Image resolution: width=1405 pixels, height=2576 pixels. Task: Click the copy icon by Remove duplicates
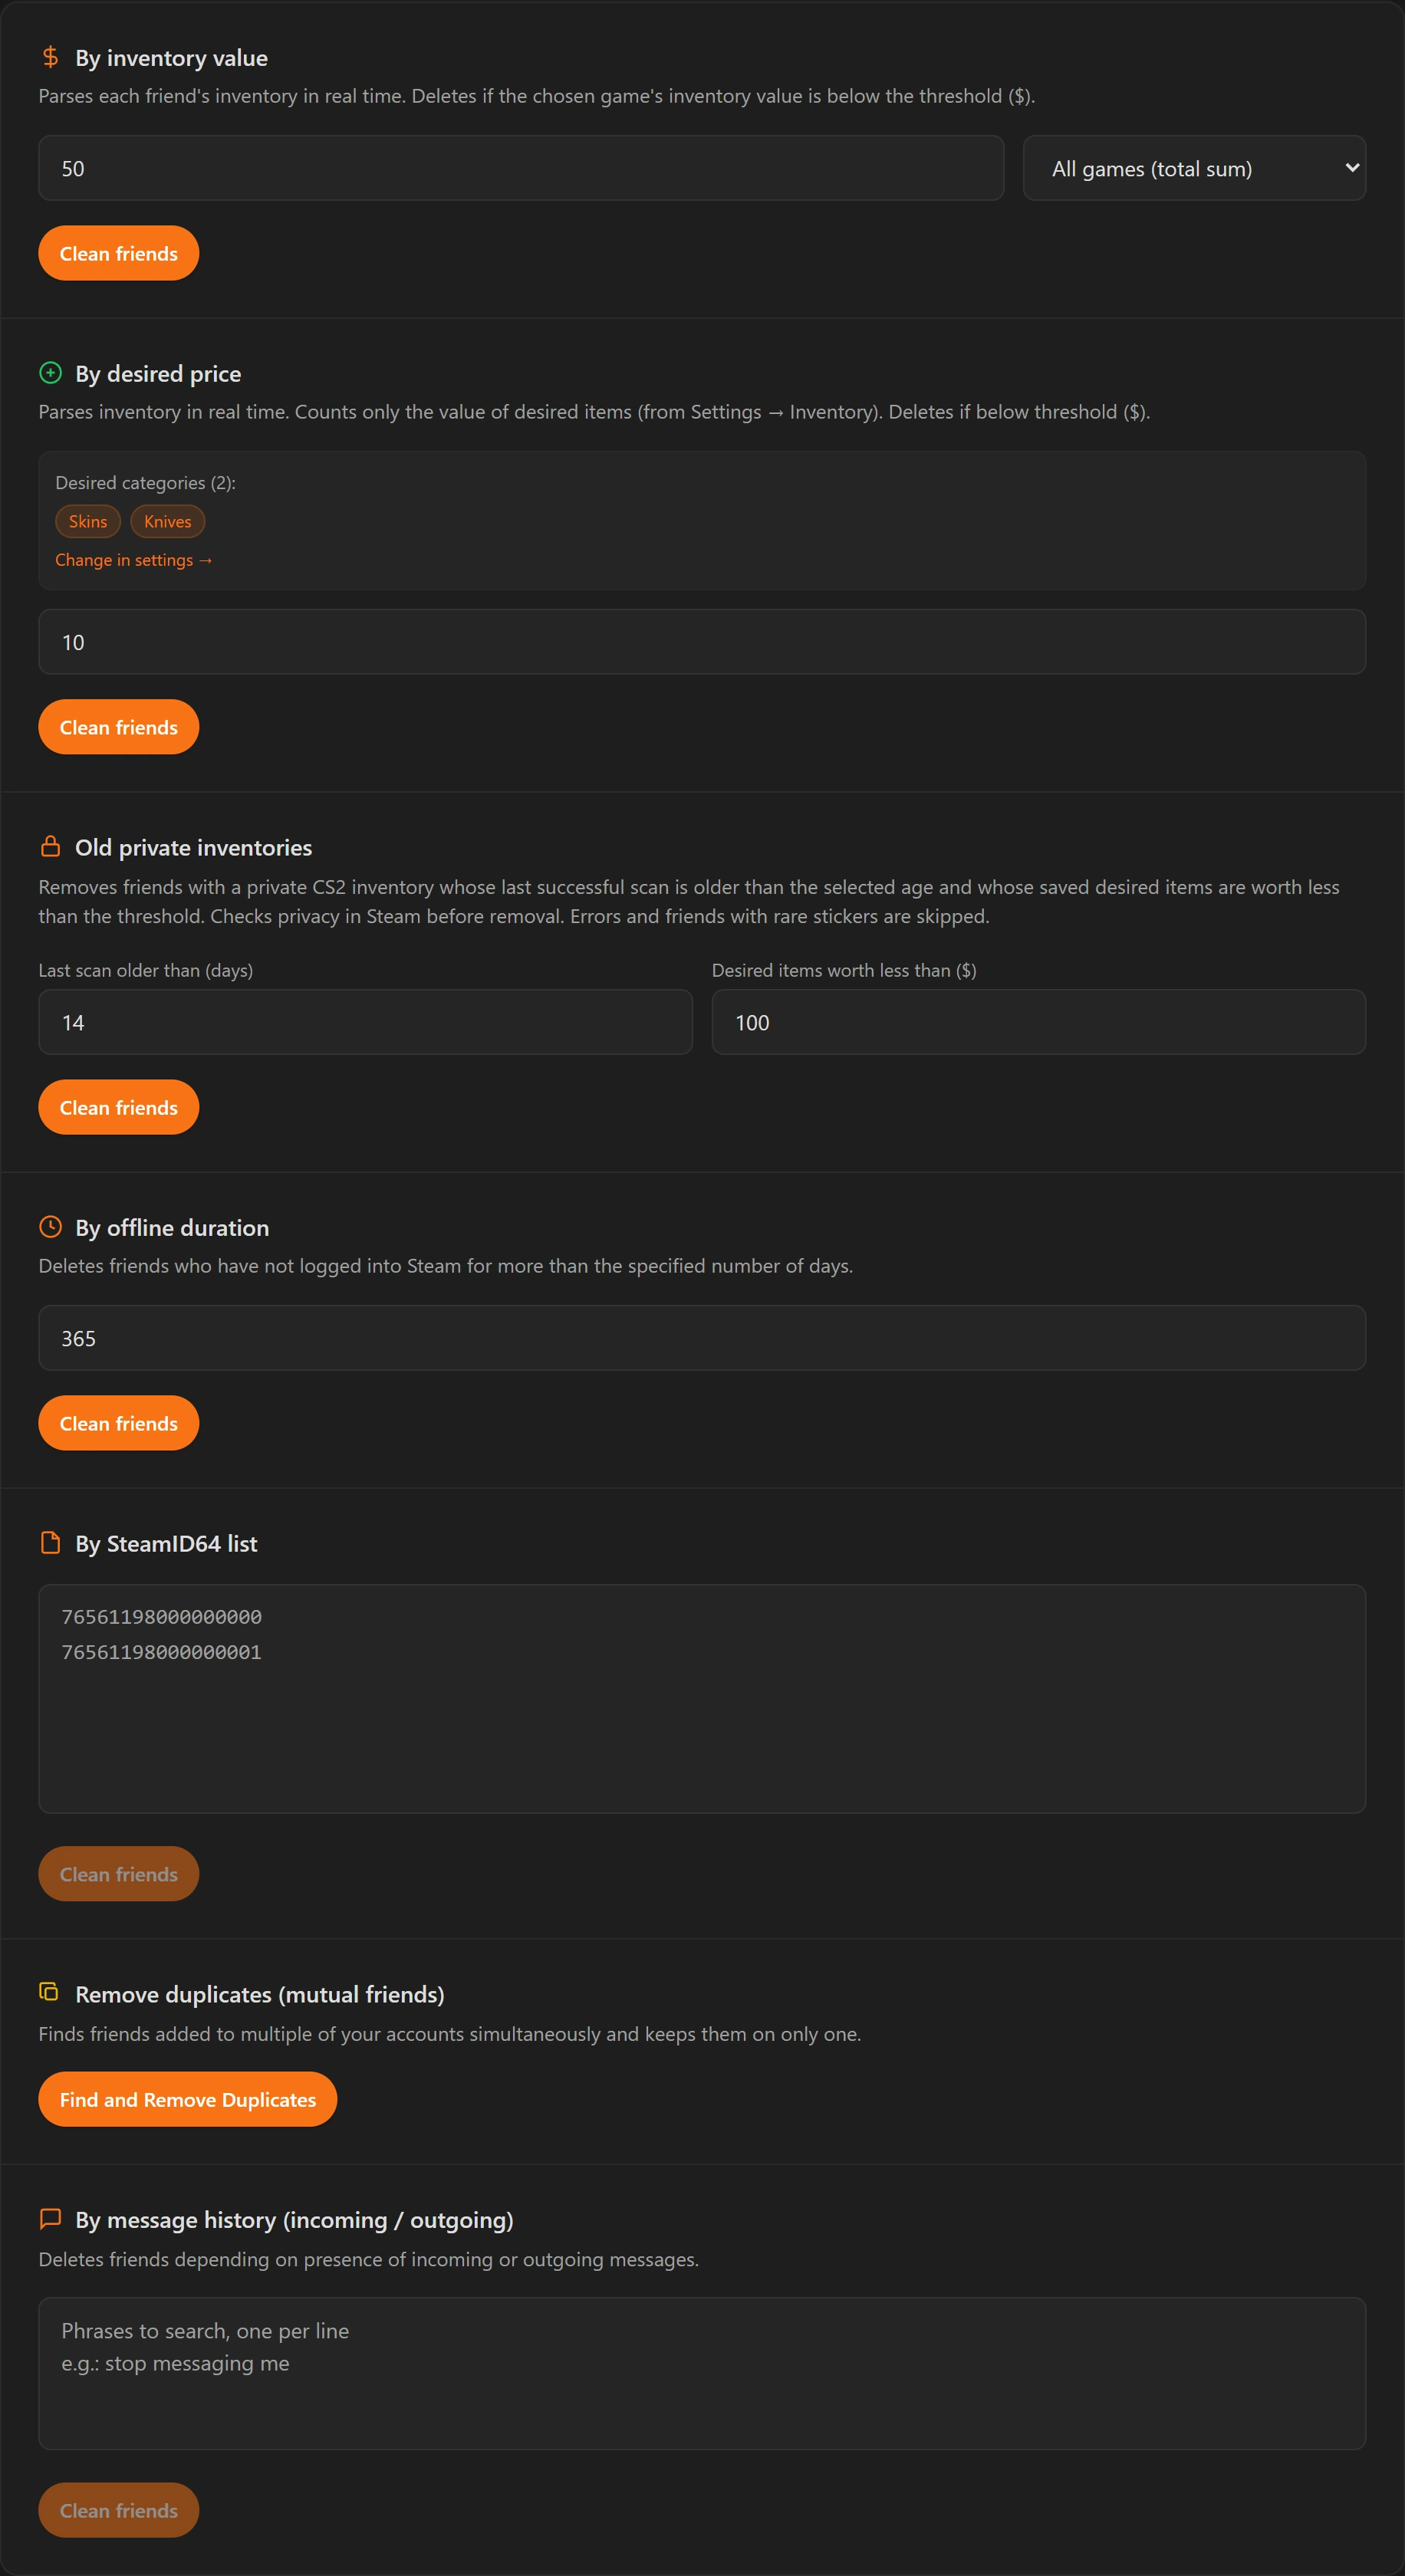click(49, 1993)
